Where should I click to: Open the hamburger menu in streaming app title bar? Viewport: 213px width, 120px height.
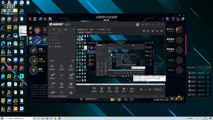153,25
